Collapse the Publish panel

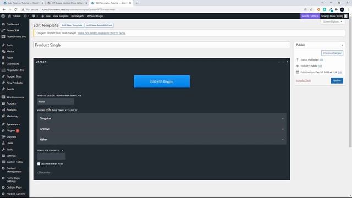pyautogui.click(x=342, y=45)
